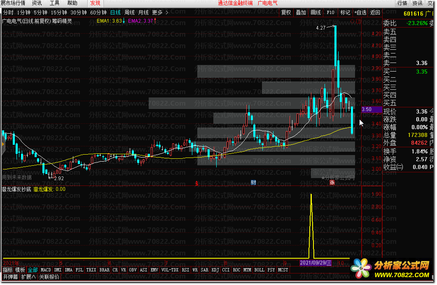The width and height of the screenshot is (437, 285).
Task: Select the OBV indicator
Action: point(133,270)
